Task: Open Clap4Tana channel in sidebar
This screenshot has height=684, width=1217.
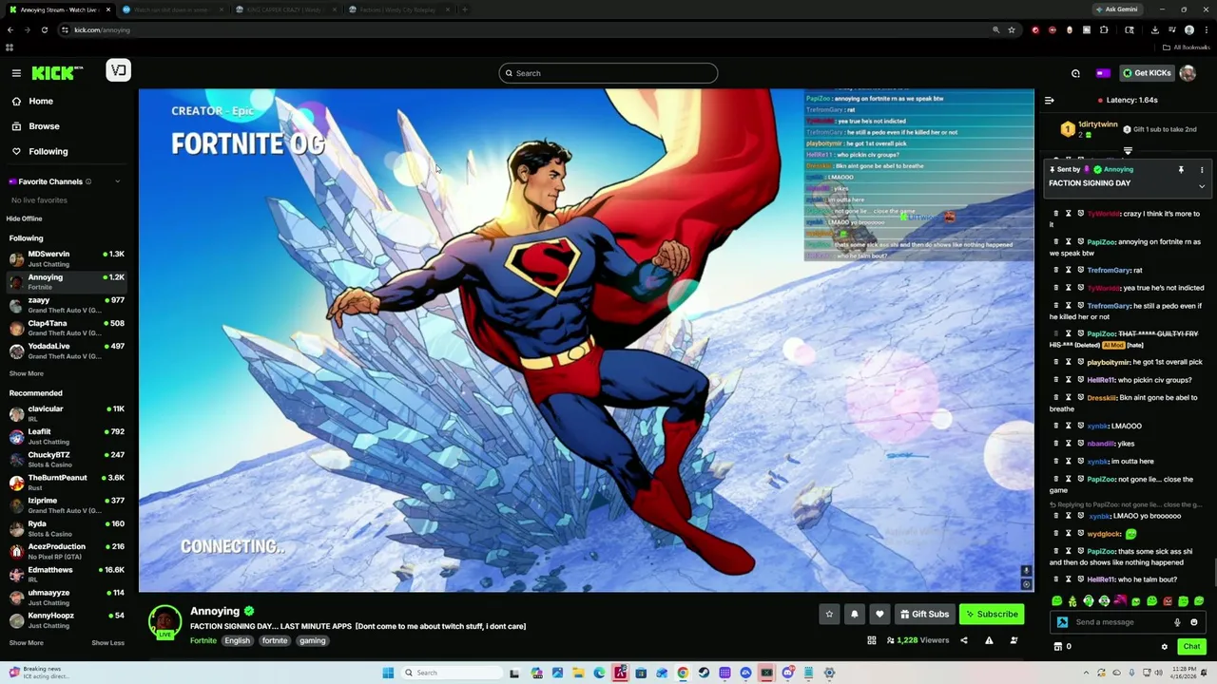Action: 67,328
